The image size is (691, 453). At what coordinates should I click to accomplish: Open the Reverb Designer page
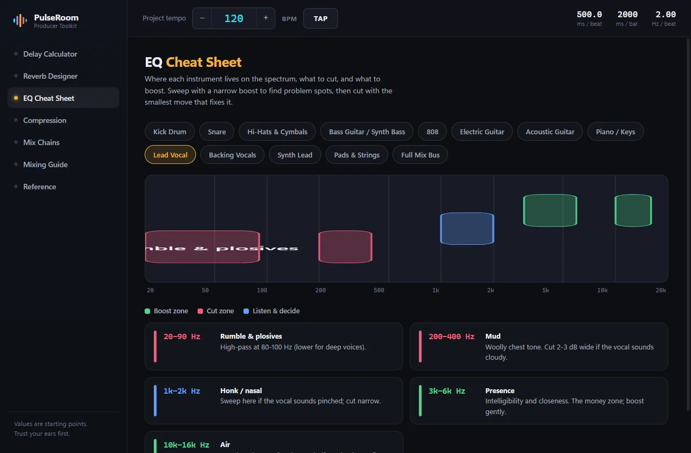pyautogui.click(x=63, y=76)
